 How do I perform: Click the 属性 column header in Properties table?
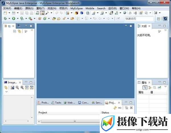[x=143, y=92]
